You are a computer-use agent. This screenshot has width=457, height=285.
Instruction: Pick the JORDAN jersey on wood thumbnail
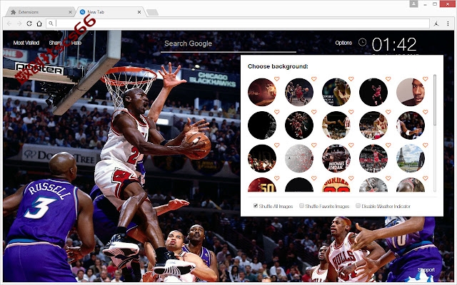[336, 185]
